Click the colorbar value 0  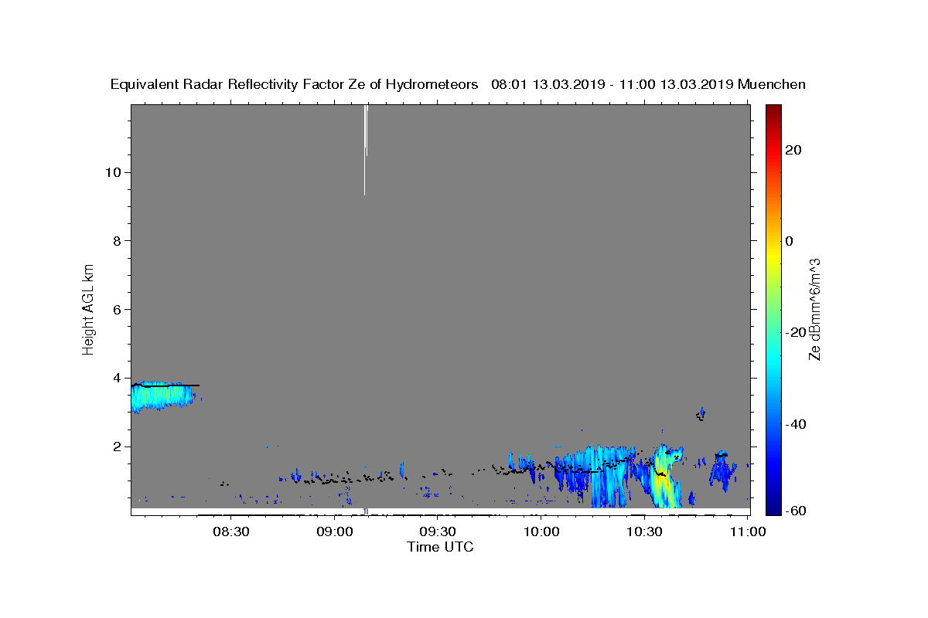pyautogui.click(x=790, y=241)
